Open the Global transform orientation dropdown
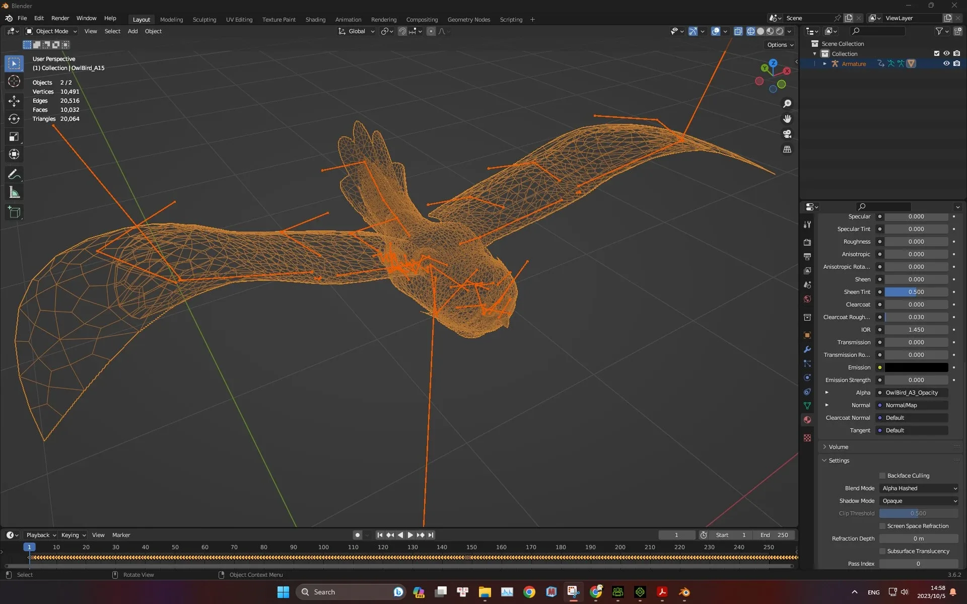This screenshot has width=967, height=604. tap(356, 31)
